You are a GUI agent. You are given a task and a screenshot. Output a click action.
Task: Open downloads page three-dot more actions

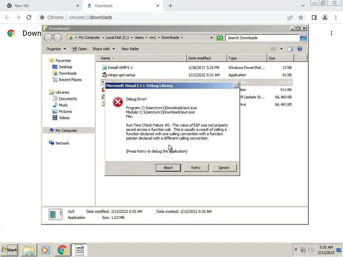tap(332, 33)
